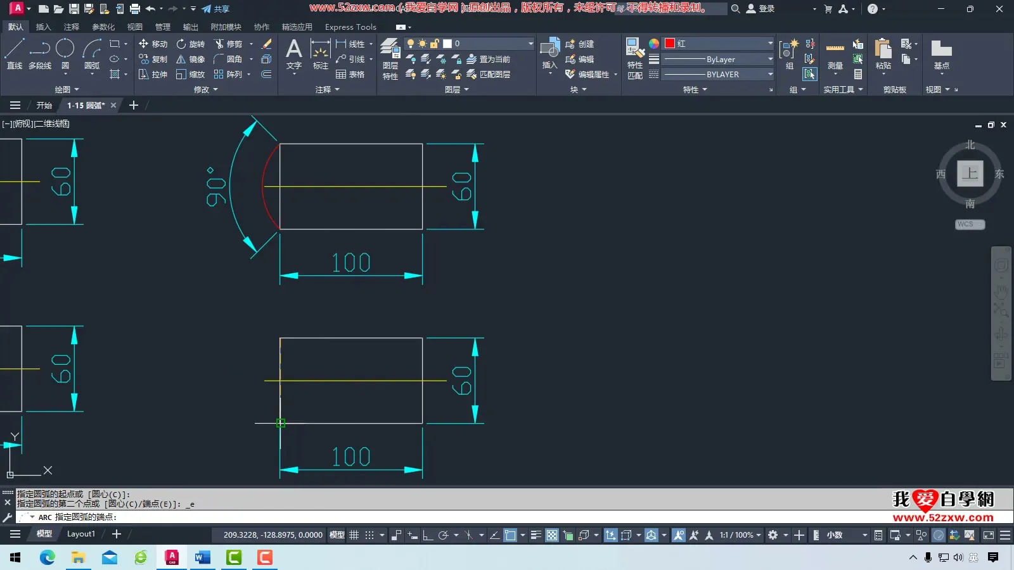Click the 开始 start tab
The height and width of the screenshot is (570, 1014).
44,105
